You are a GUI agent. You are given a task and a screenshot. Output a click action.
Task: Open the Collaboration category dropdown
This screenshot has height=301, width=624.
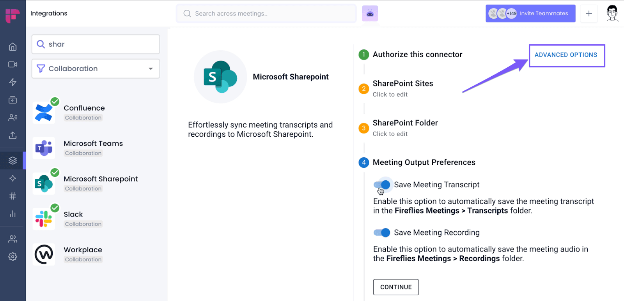(96, 69)
